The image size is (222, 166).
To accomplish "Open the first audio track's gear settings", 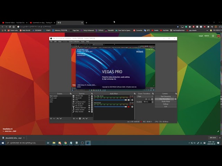I will (x=132, y=100).
